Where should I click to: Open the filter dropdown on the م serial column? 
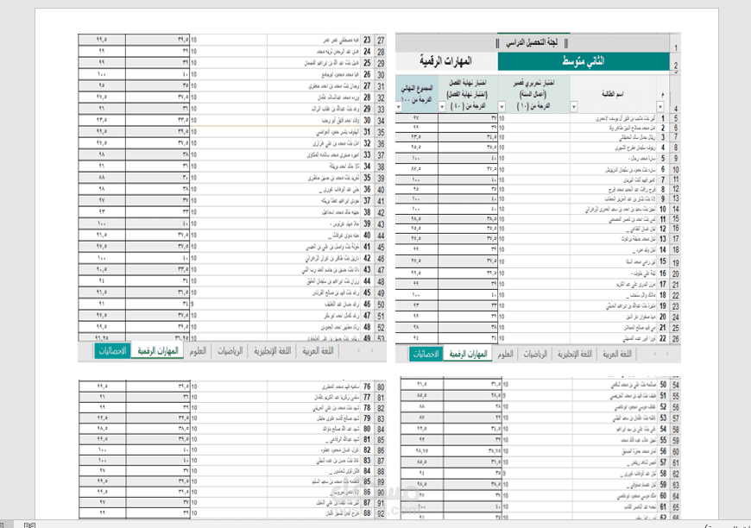660,107
